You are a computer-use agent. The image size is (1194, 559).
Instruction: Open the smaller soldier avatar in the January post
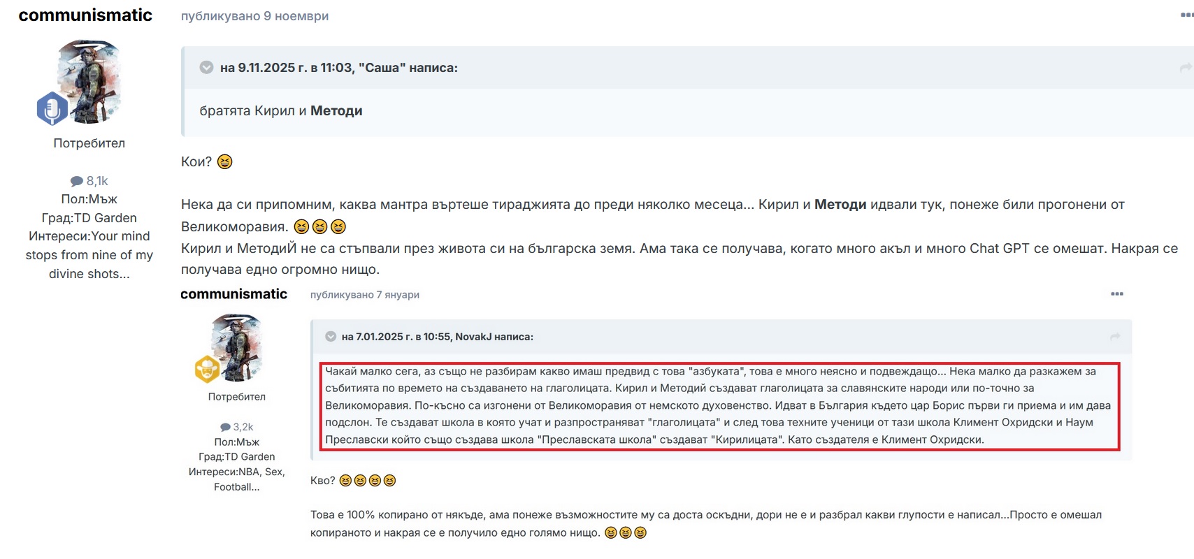[237, 347]
